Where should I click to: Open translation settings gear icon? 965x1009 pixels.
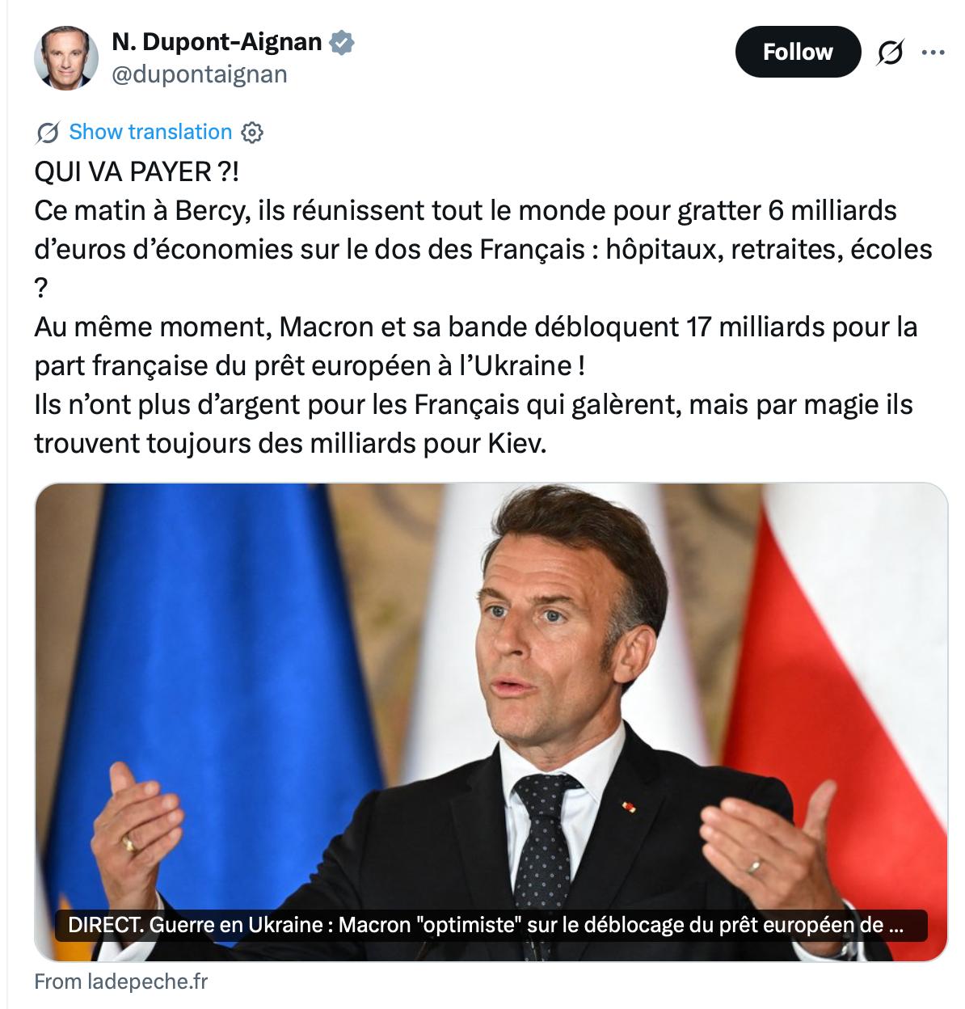tap(252, 132)
